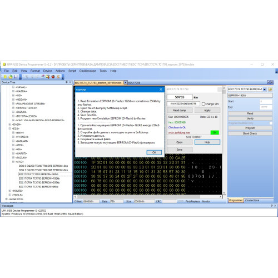Toggle the Change VIN checkbox
Image resolution: width=278 pixels, height=278 pixels.
coord(203,104)
